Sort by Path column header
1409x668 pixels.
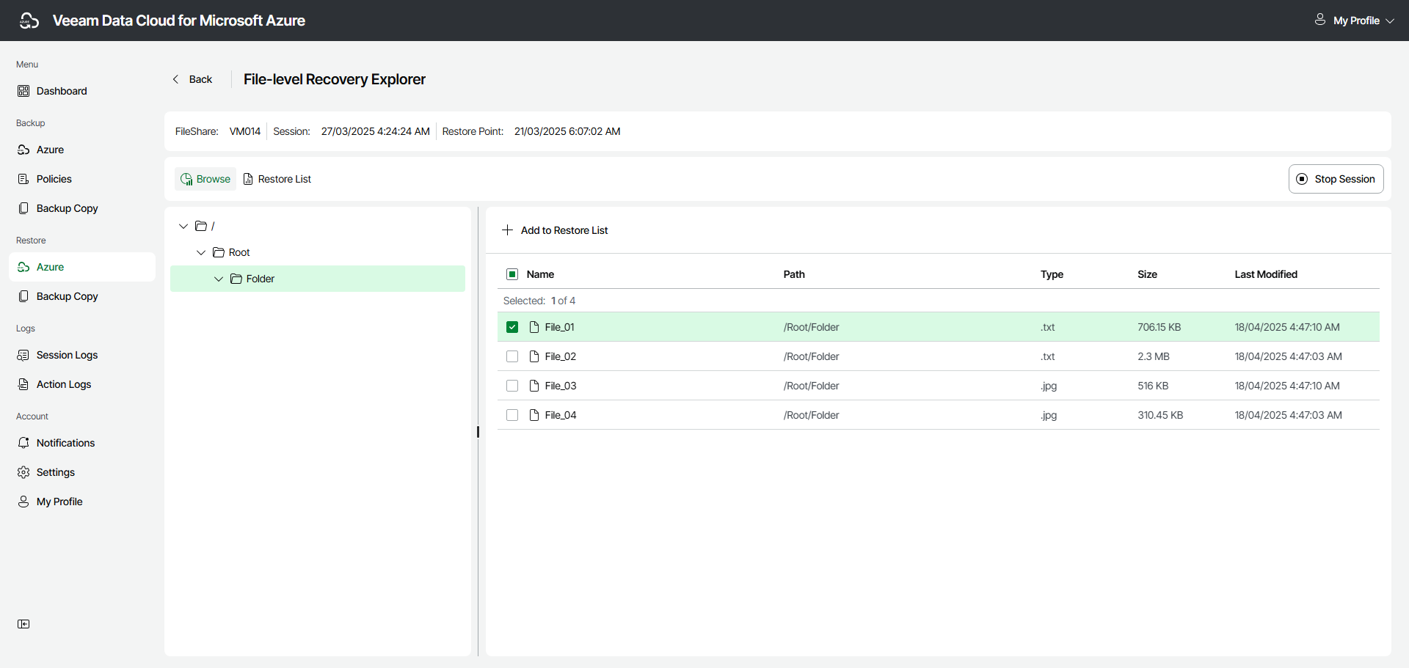[x=794, y=274]
